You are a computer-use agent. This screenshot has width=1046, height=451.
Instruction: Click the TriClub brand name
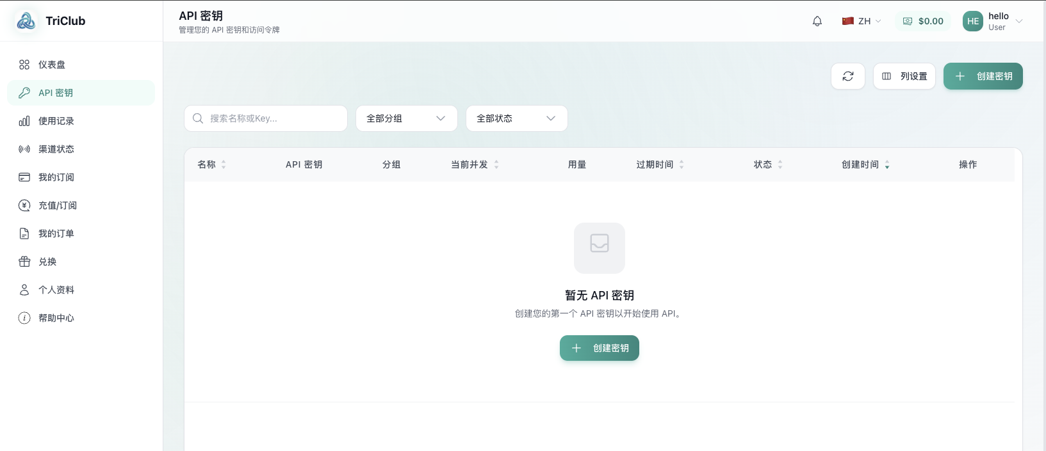click(x=65, y=21)
